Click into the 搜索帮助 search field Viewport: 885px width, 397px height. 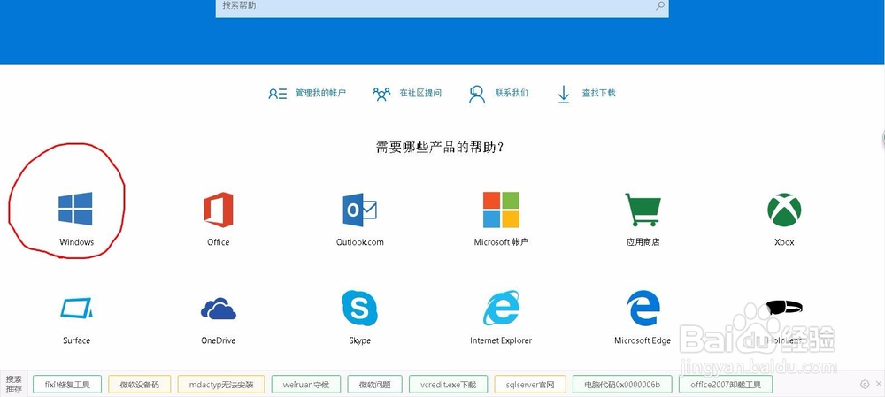click(442, 7)
